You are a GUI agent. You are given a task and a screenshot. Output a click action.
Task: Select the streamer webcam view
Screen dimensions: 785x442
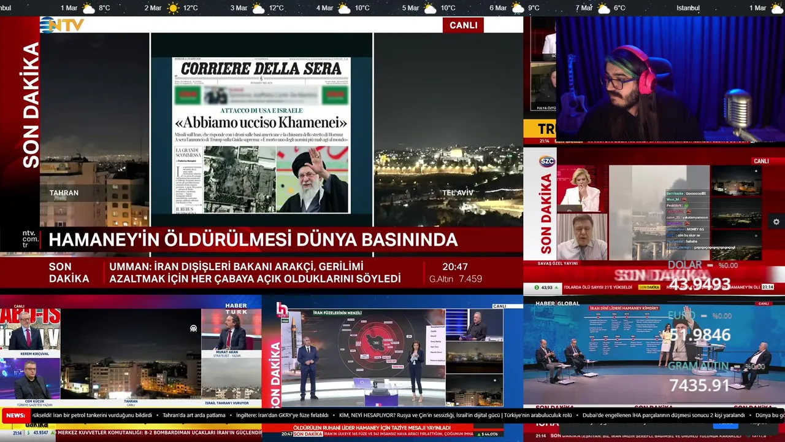coord(670,79)
